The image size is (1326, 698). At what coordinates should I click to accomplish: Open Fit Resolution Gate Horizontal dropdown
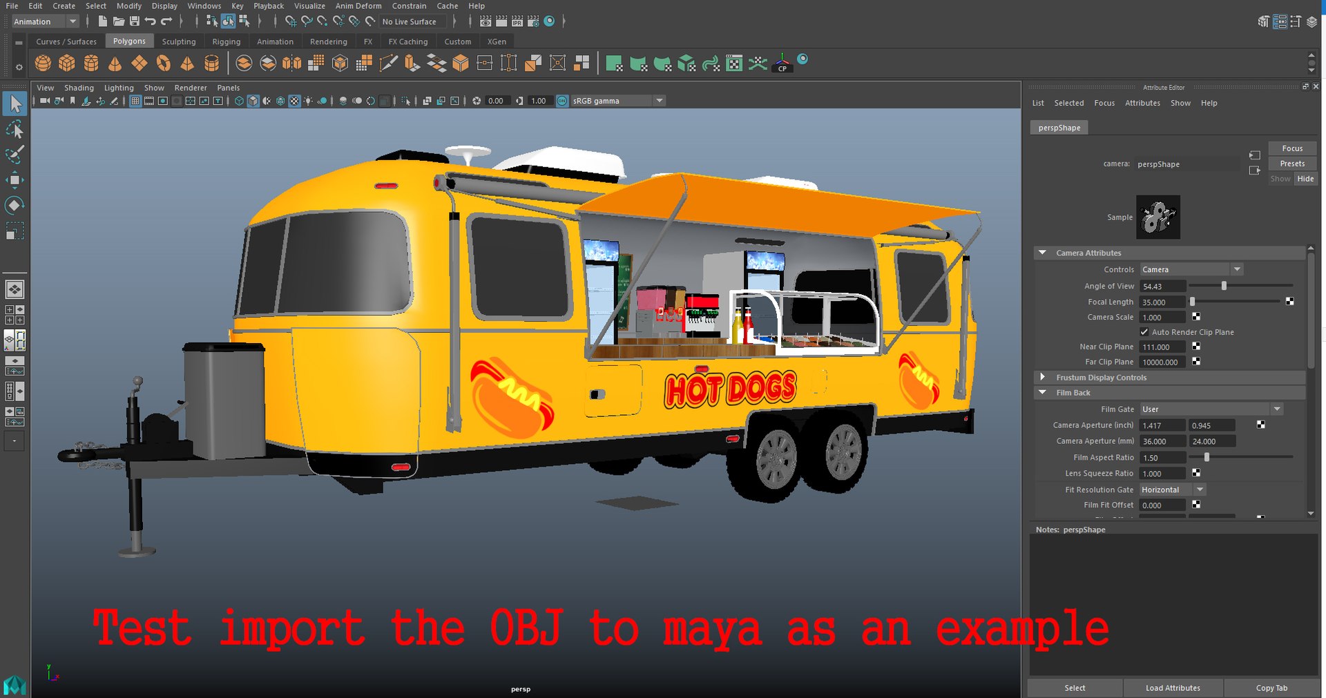click(x=1173, y=489)
